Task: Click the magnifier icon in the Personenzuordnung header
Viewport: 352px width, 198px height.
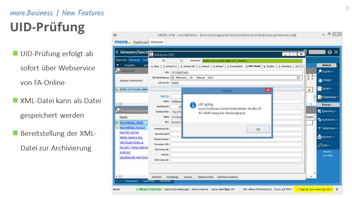Action: click(x=118, y=111)
